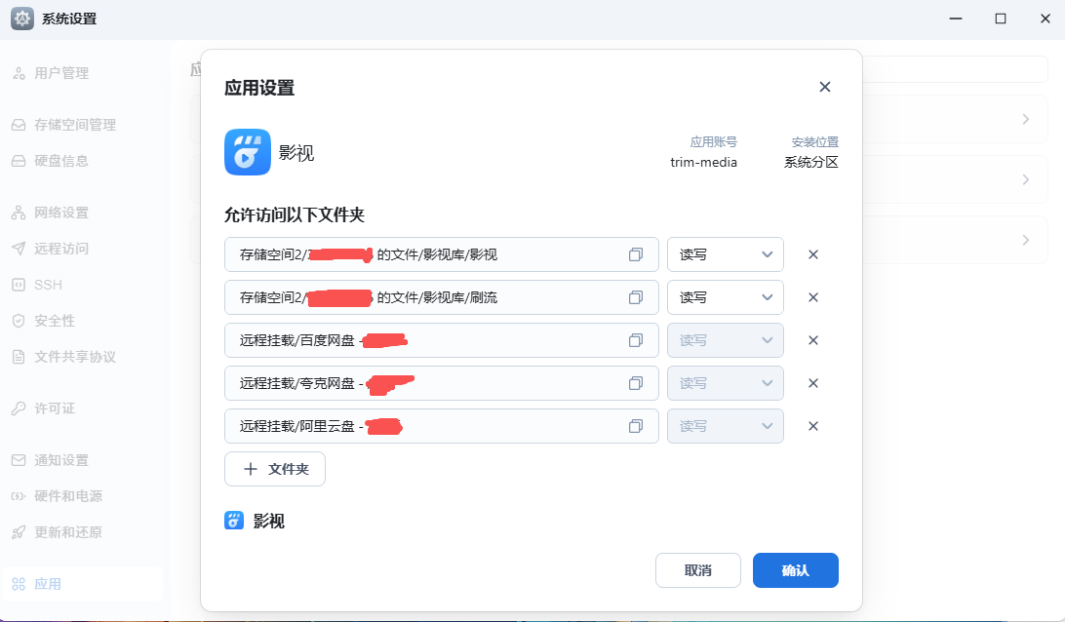1065x622 pixels.
Task: Click the + 文件夹 add folder button
Action: 275,469
